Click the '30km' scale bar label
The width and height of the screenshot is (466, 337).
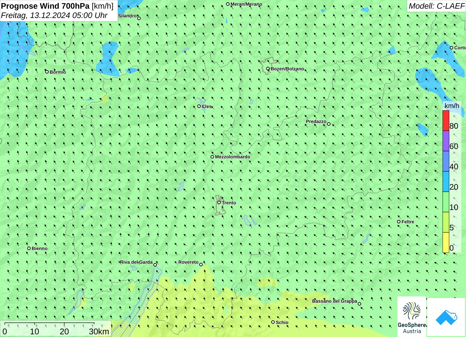99,332
